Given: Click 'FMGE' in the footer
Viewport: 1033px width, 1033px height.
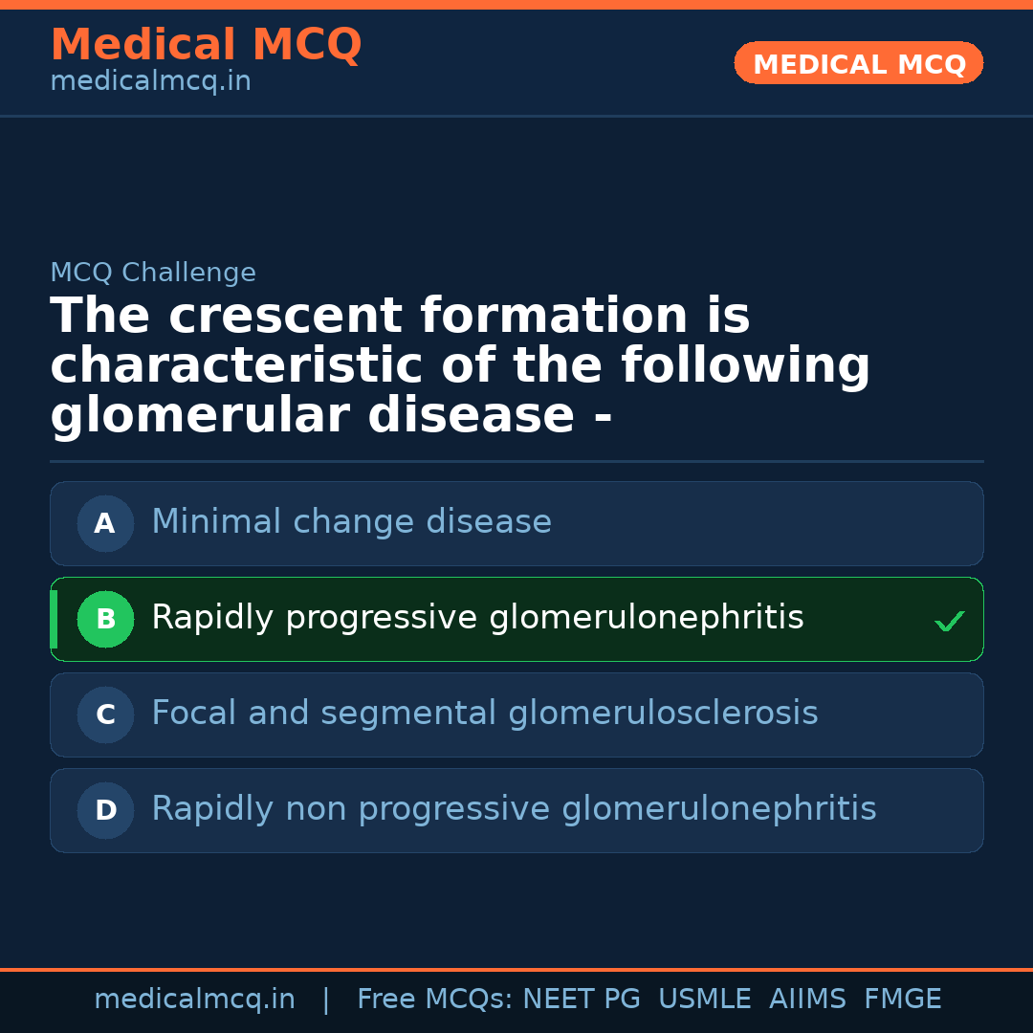Looking at the screenshot, I should coord(903,1000).
